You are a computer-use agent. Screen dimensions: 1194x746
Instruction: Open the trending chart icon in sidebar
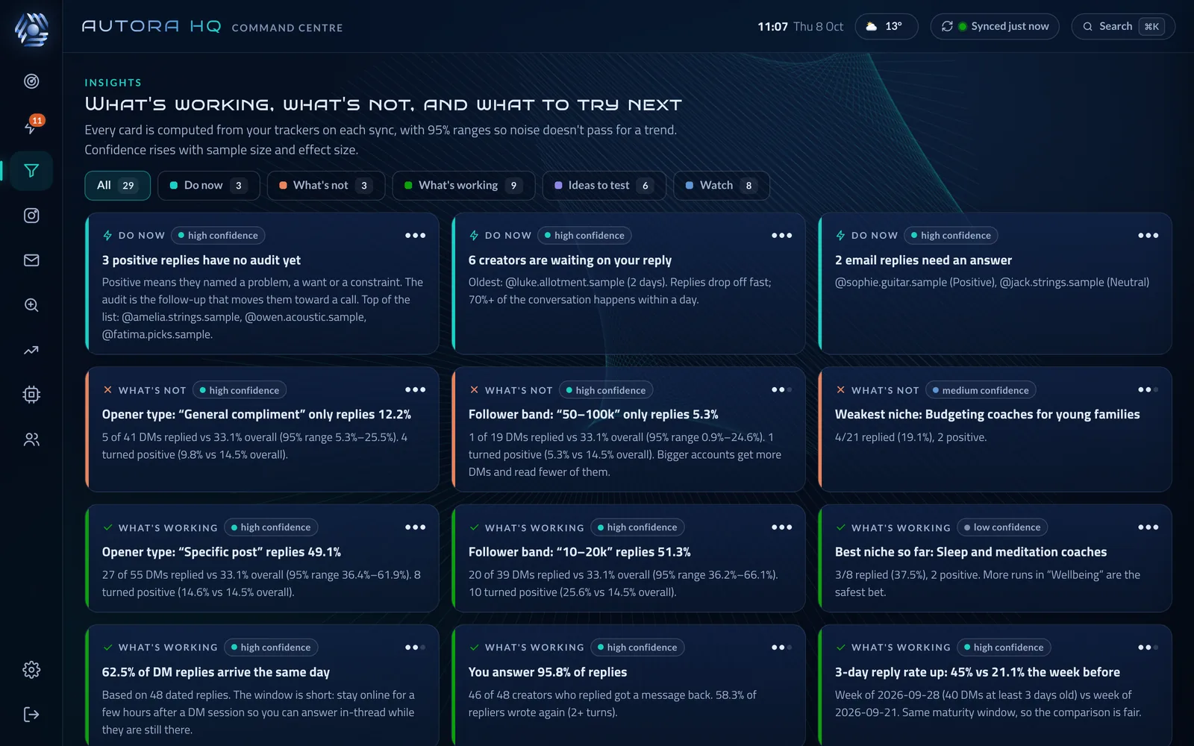[31, 350]
